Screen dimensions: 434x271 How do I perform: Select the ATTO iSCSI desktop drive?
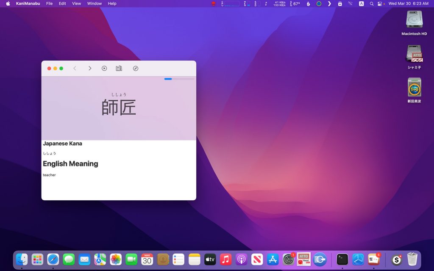point(414,57)
